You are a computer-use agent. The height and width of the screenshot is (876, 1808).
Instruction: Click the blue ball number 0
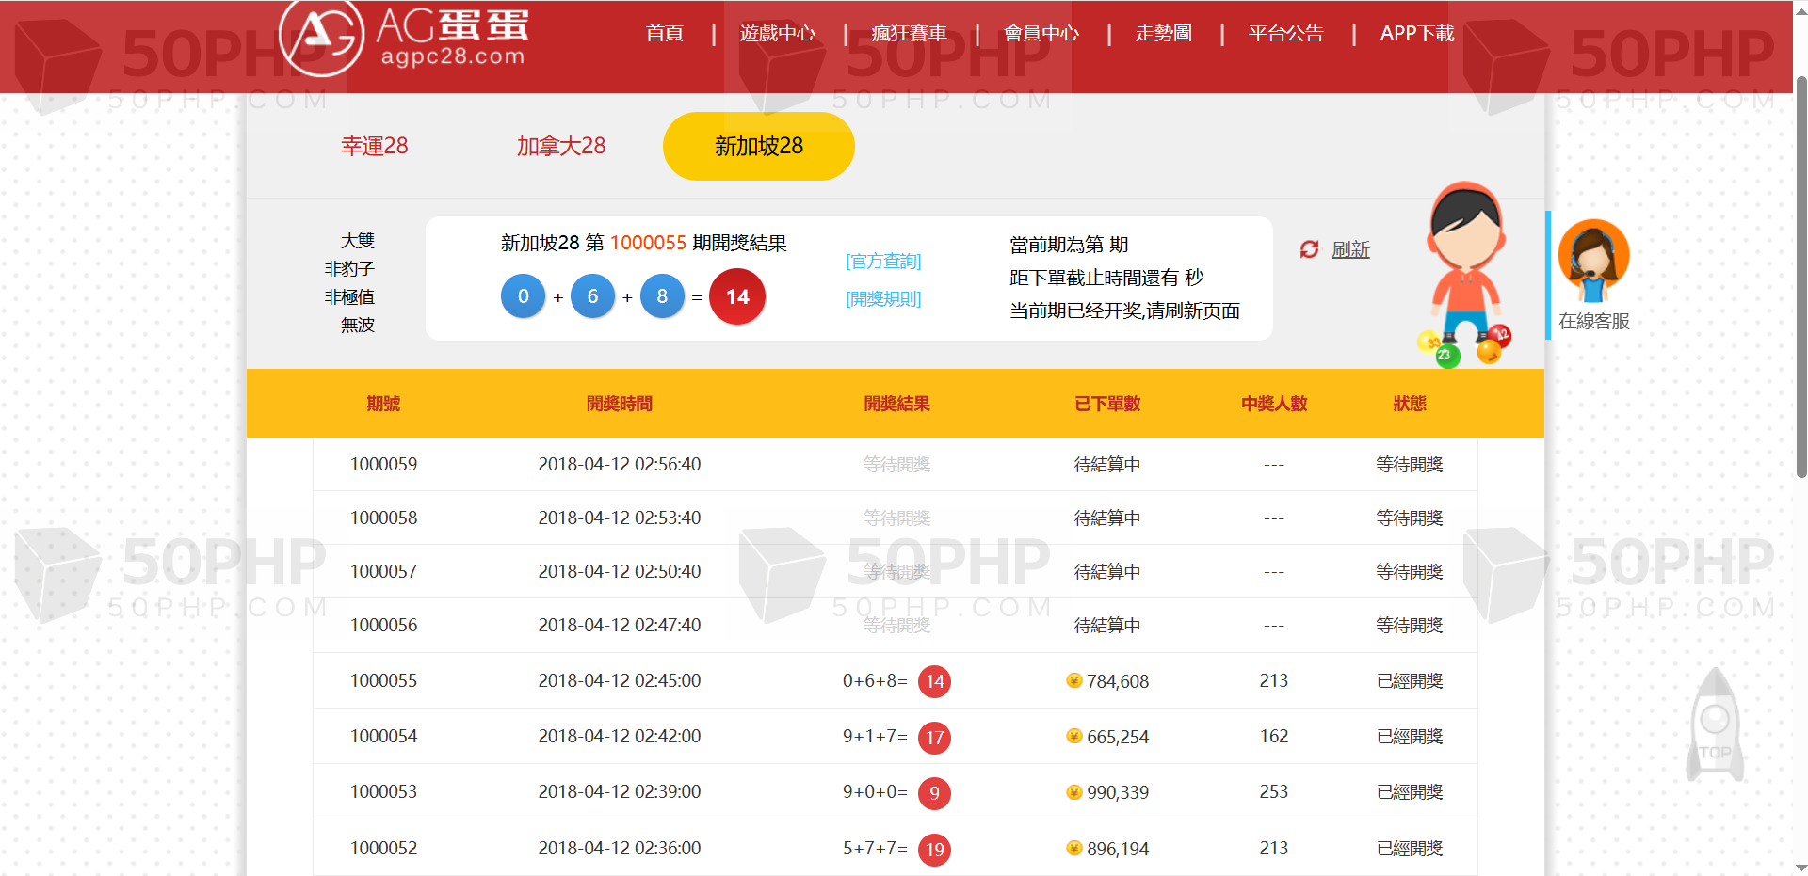tap(523, 297)
